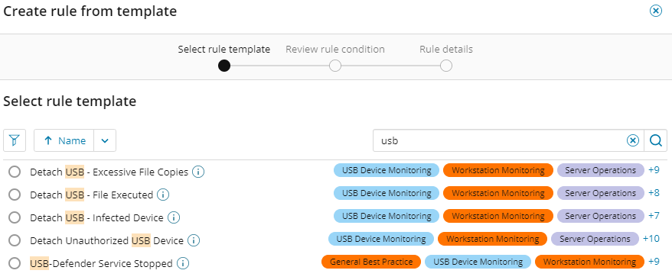Viewport: 672px width, 280px height.
Task: Open sort options dropdown arrow
Action: [x=105, y=140]
